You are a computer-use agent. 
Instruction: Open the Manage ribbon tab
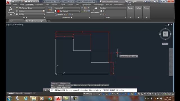pyautogui.click(x=54, y=4)
